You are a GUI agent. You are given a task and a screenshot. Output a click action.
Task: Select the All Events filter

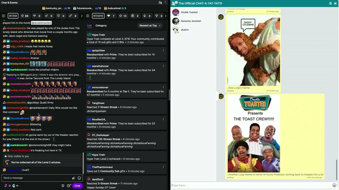click(x=98, y=16)
